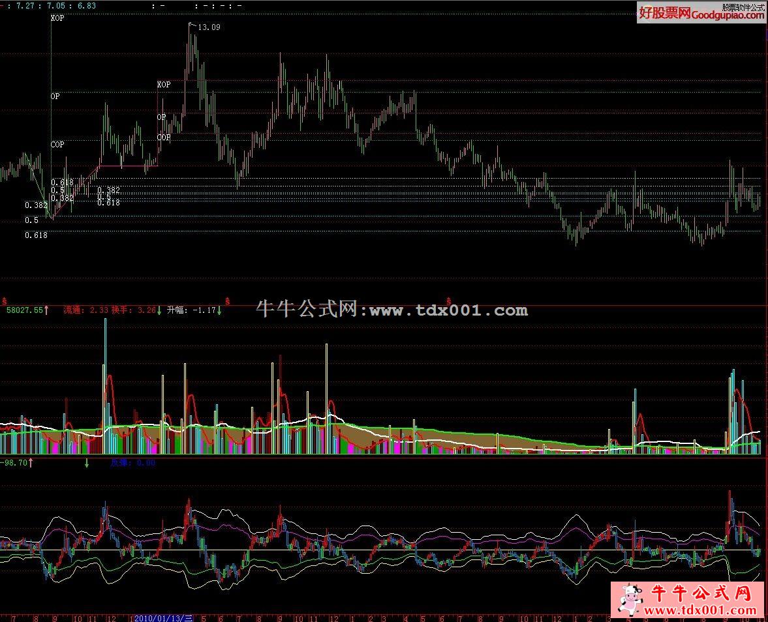Select the 2010/01/13/三 date marker on time axis
This screenshot has width=768, height=622.
coord(163,617)
